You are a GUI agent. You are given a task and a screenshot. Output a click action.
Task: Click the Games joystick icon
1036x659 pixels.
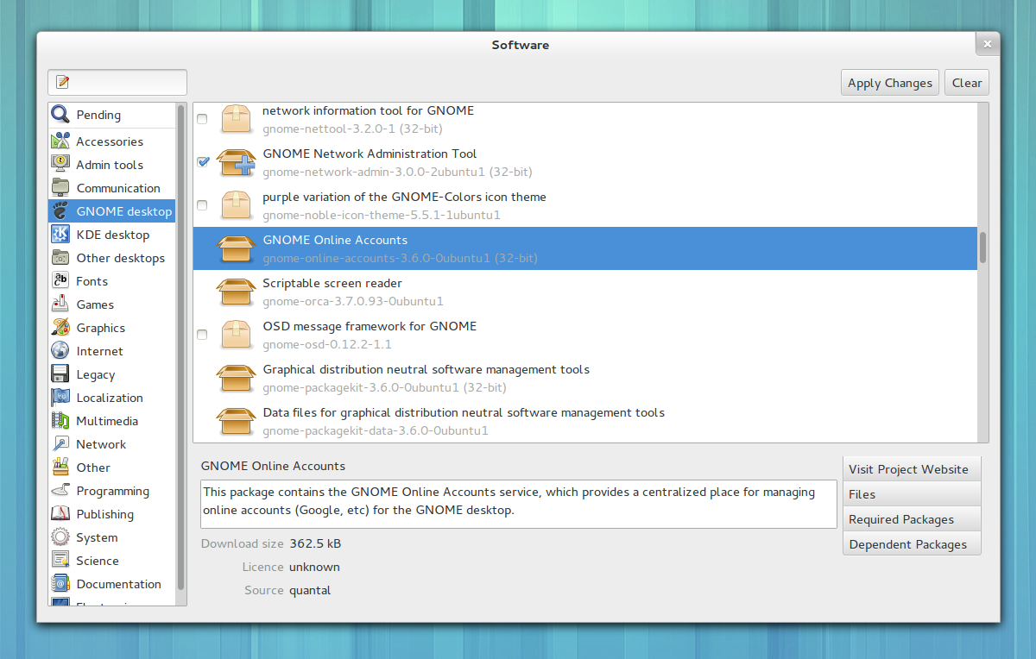[x=60, y=304]
